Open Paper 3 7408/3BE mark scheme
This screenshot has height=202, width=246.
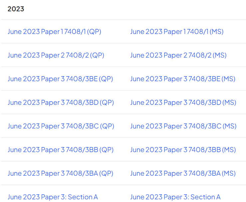pos(183,79)
